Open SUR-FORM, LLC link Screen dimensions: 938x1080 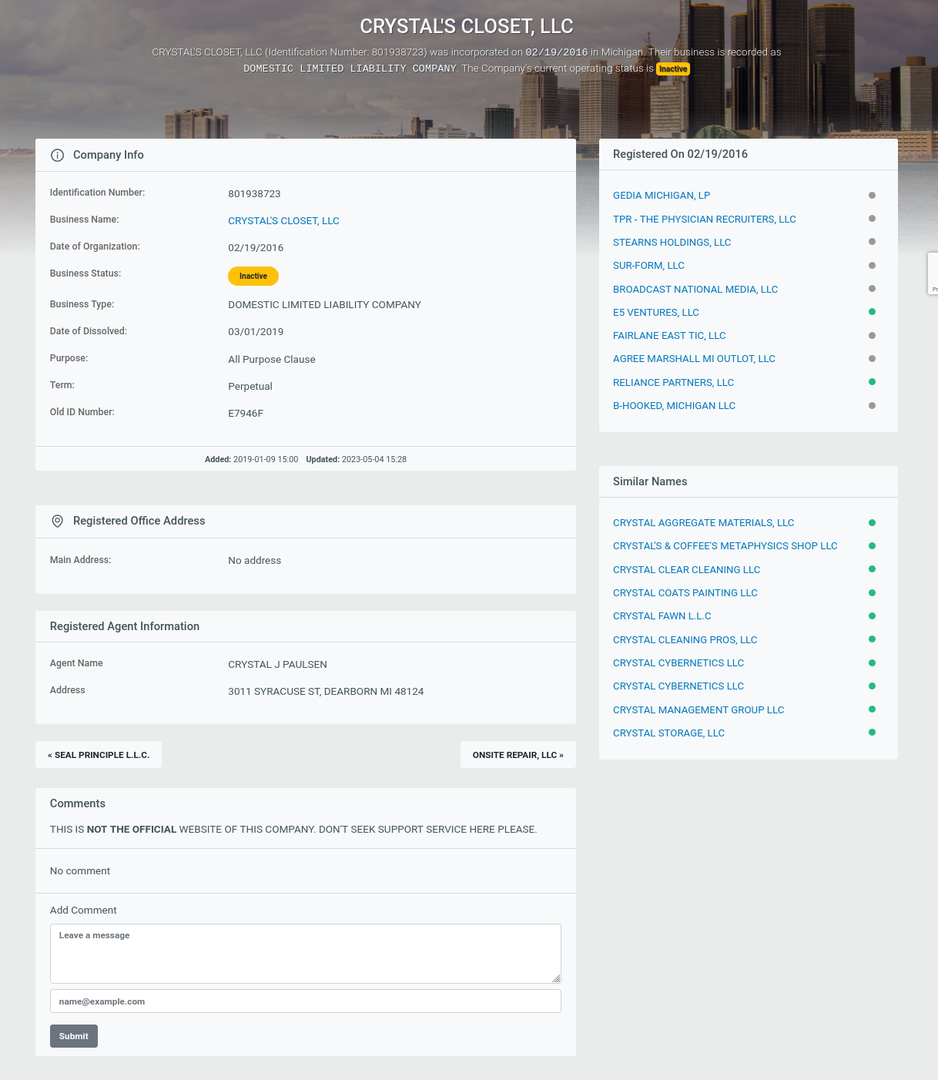coord(648,265)
